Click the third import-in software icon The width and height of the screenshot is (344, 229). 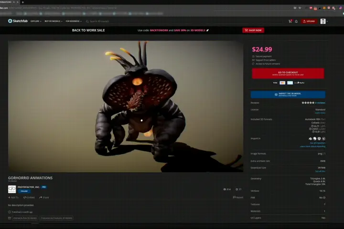pyautogui.click(x=319, y=138)
